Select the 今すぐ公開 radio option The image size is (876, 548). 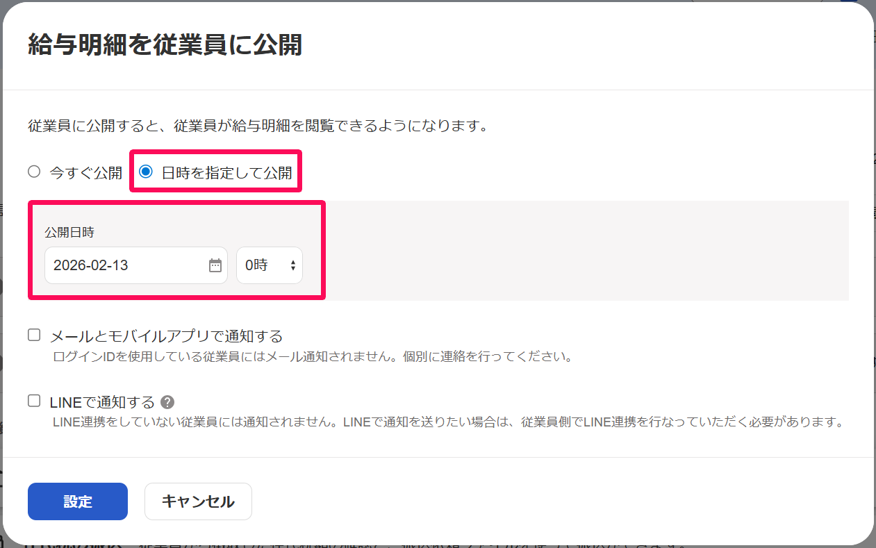pos(34,172)
